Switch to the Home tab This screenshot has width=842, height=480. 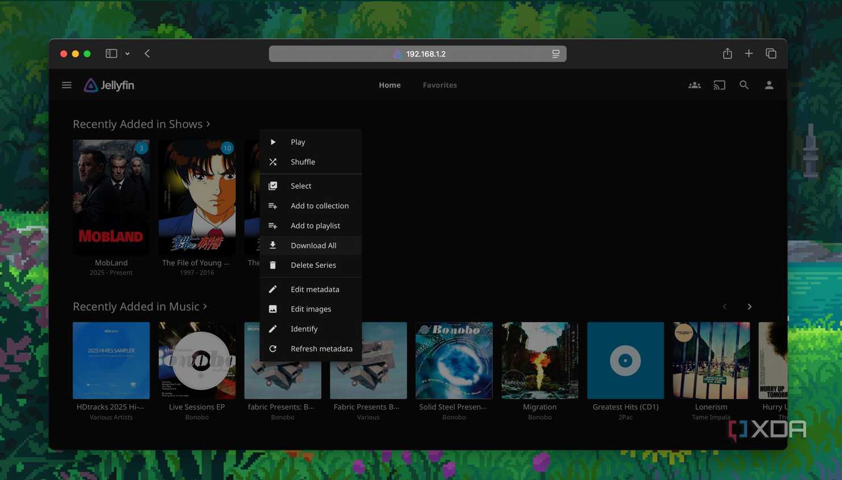(390, 85)
